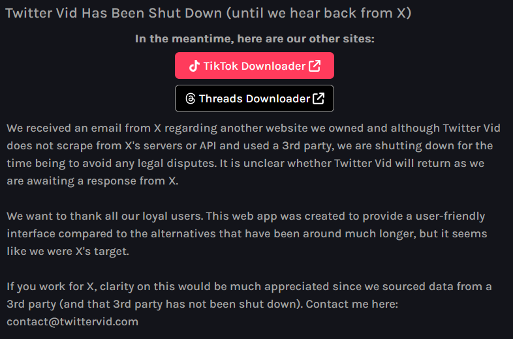Click the paragraph starting 'We received an email'
The width and height of the screenshot is (513, 339).
pyautogui.click(x=253, y=155)
